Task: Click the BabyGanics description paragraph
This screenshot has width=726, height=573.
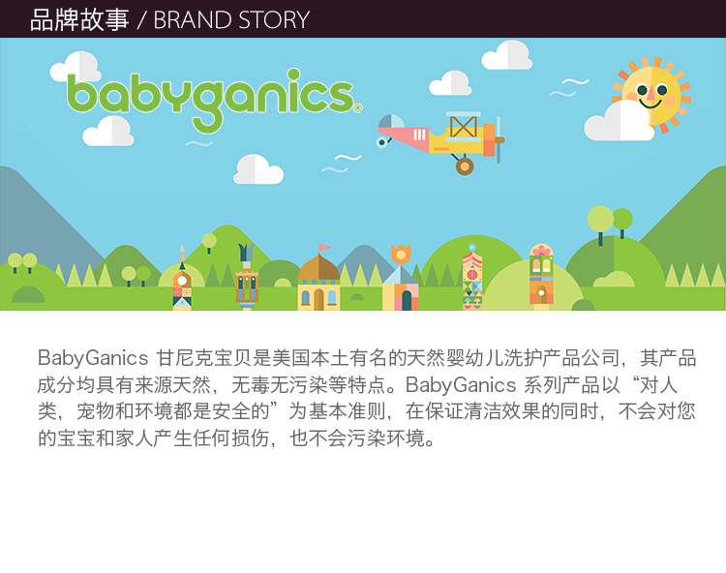Action: 367,398
